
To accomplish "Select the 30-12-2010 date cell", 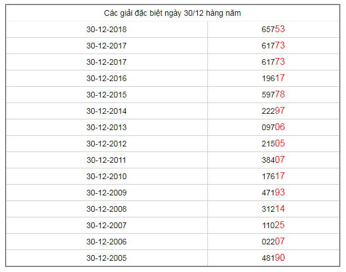I will (x=107, y=176).
